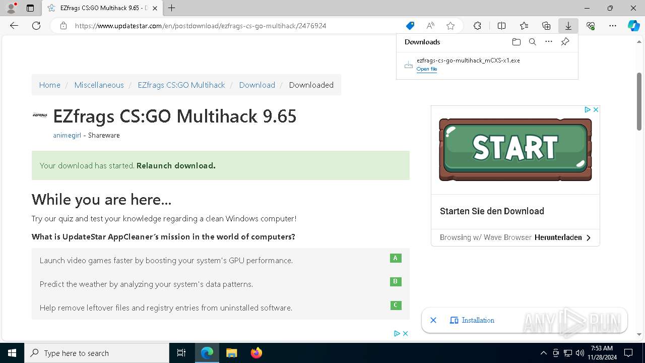Expand Herunterladen chevron arrow
Screen dimensions: 645x363
click(x=589, y=237)
